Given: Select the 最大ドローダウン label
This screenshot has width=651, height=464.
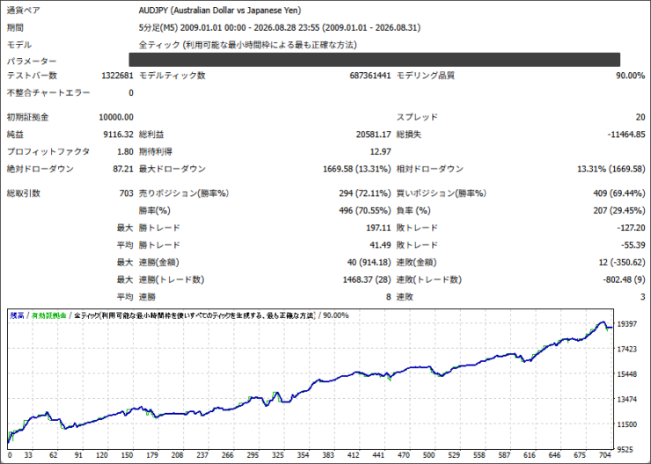Looking at the screenshot, I should coord(172,170).
